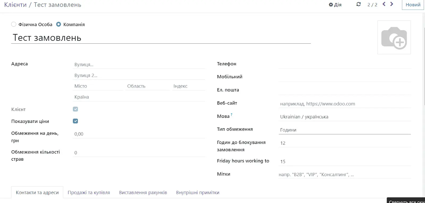The width and height of the screenshot is (425, 203).
Task: Edit the Обмеження кількості страв value
Action: coord(139,153)
